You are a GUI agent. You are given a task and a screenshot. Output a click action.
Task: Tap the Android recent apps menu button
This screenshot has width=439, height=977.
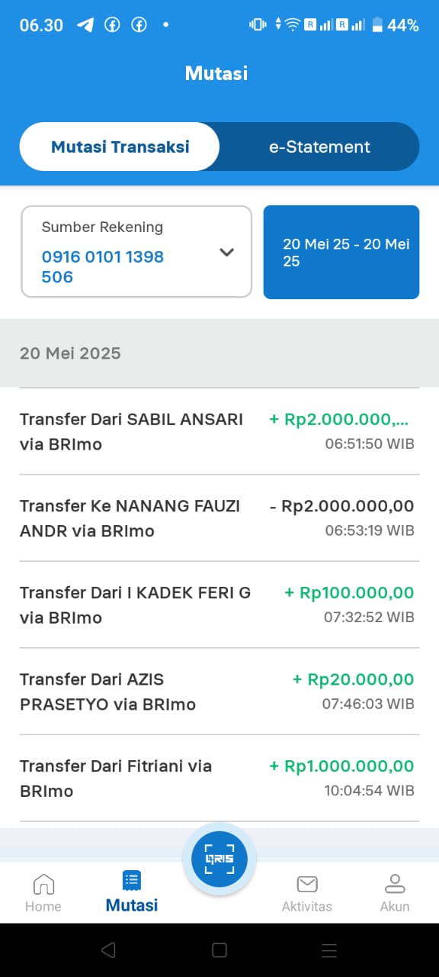pos(329,950)
